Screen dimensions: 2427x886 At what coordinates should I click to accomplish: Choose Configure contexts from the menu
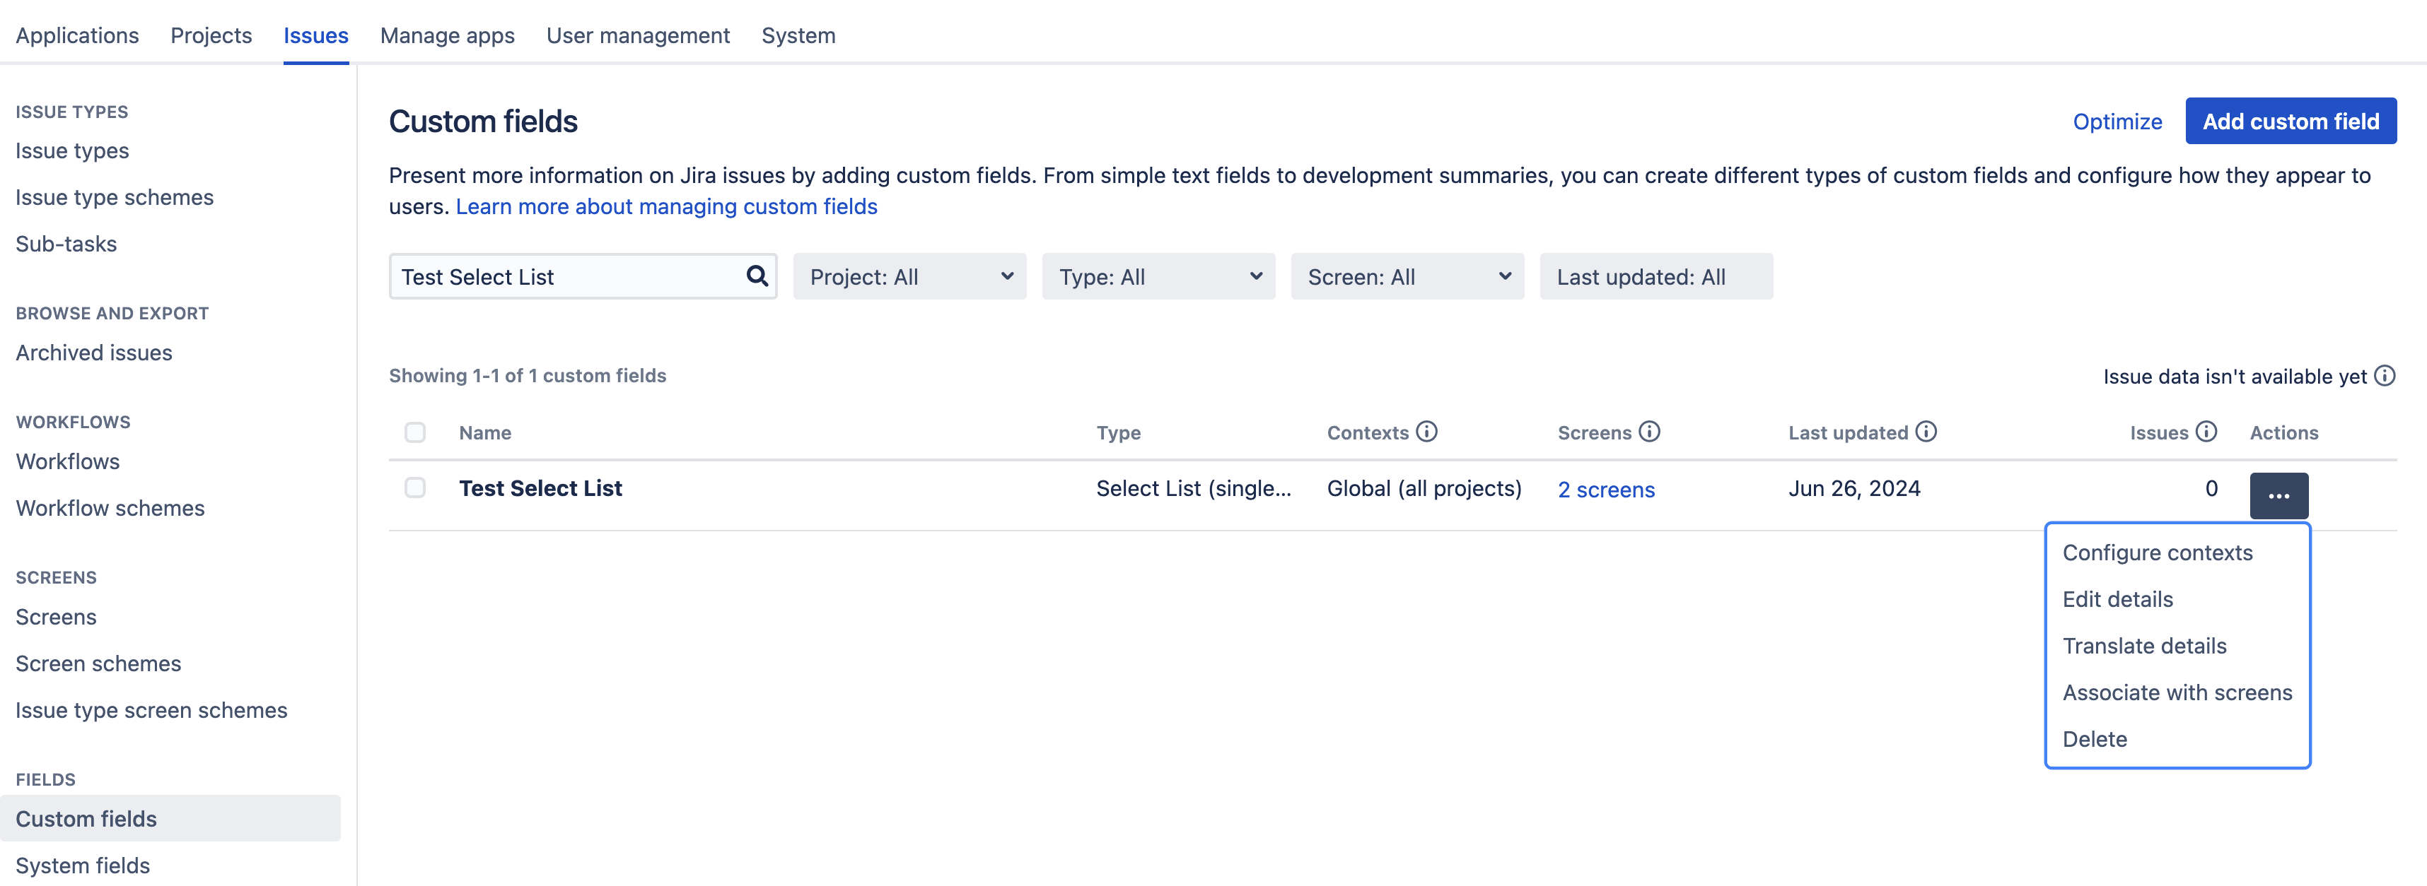pyautogui.click(x=2157, y=553)
